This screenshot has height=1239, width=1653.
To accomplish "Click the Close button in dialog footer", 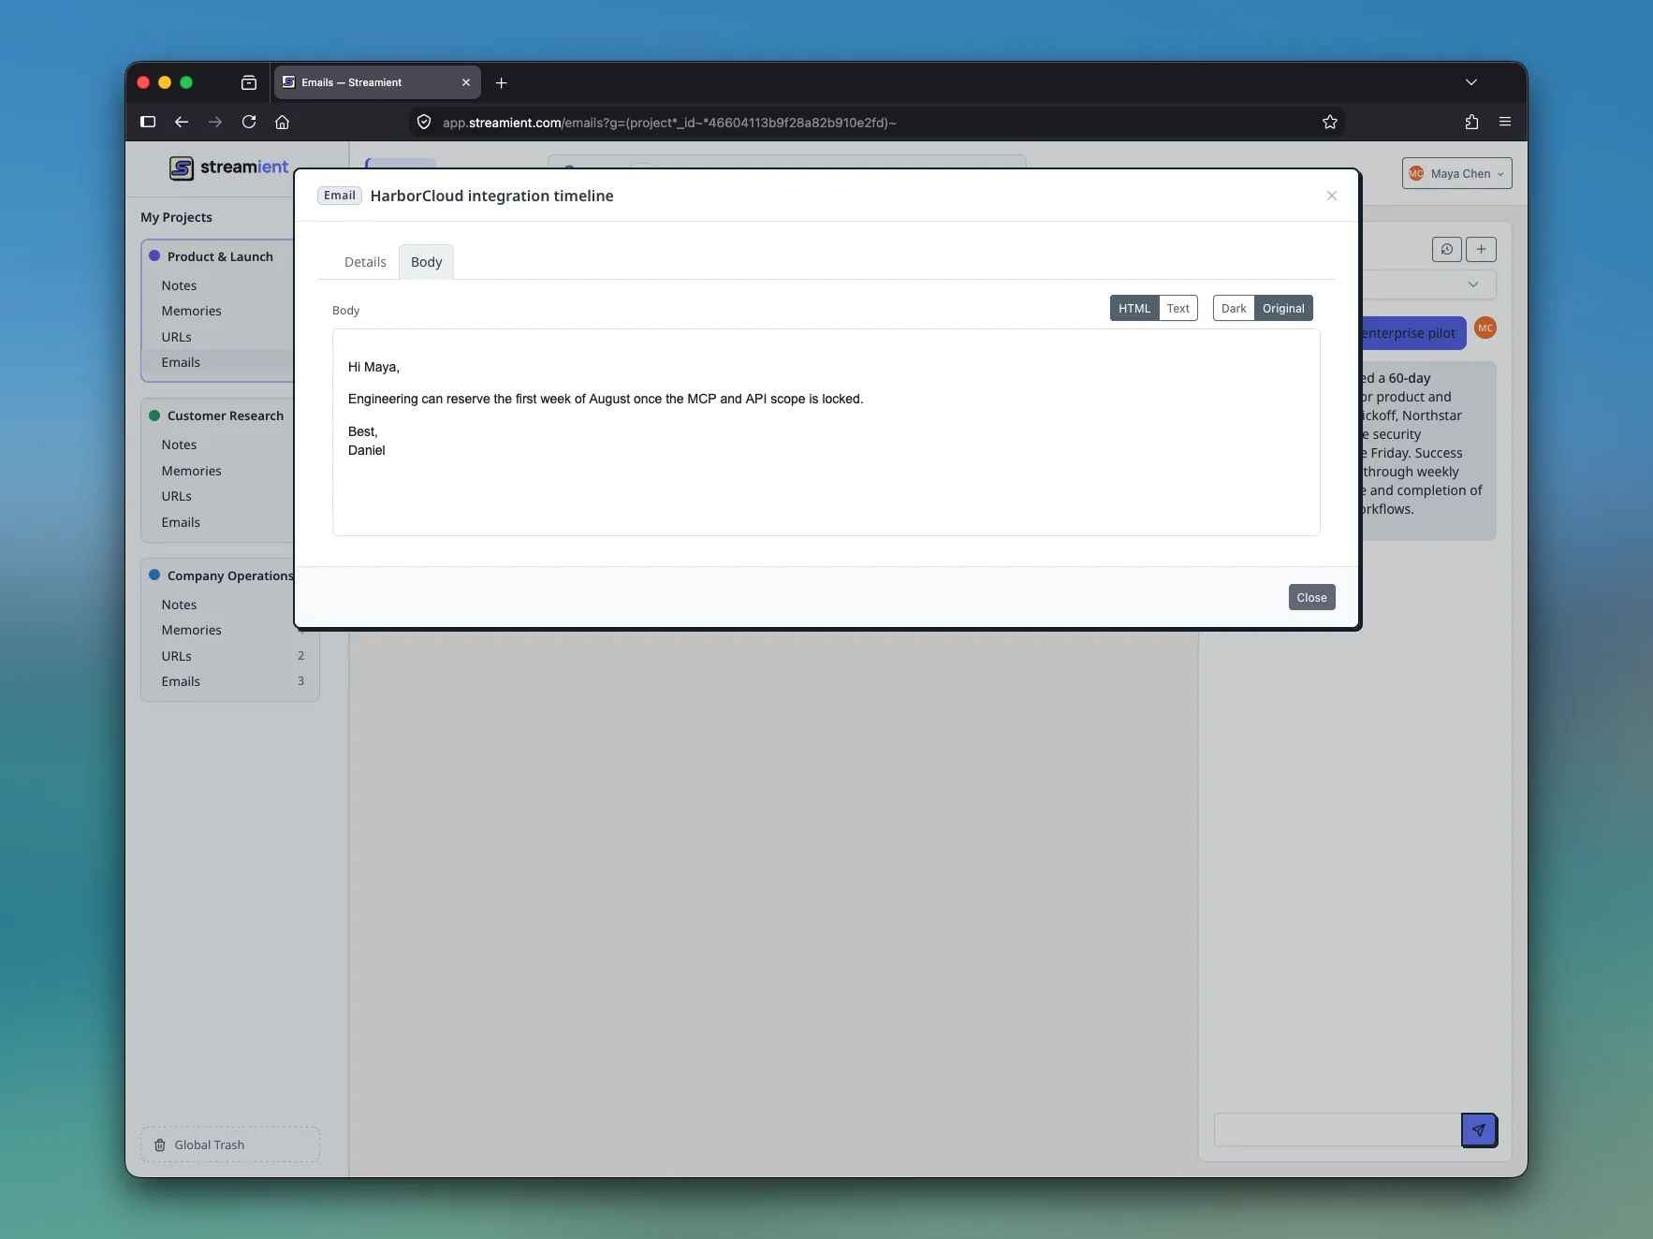I will click(x=1311, y=597).
